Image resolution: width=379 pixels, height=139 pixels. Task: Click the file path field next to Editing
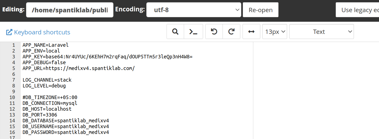(70, 10)
